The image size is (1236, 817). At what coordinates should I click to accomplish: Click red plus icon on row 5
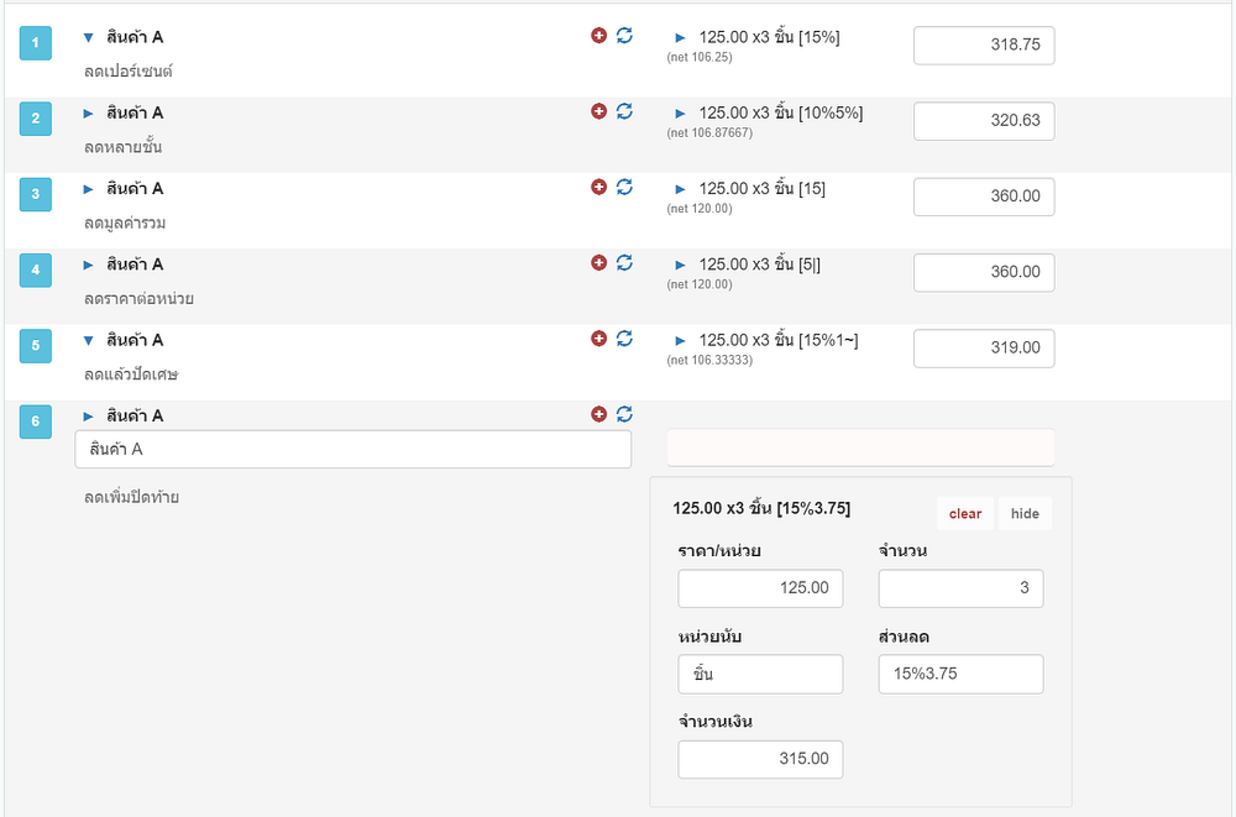coord(599,339)
